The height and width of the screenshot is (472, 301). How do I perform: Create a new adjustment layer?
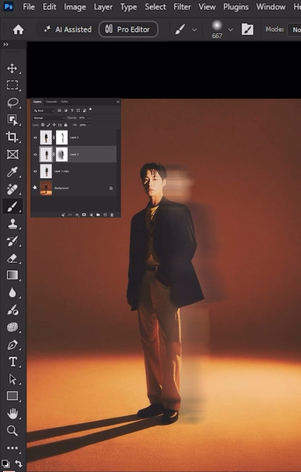(91, 215)
